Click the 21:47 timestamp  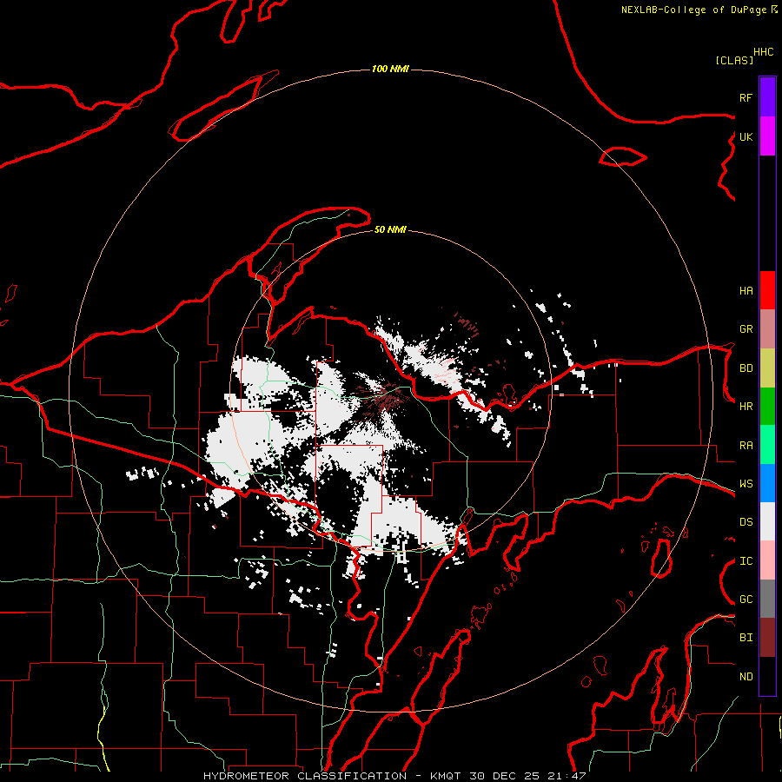(567, 776)
